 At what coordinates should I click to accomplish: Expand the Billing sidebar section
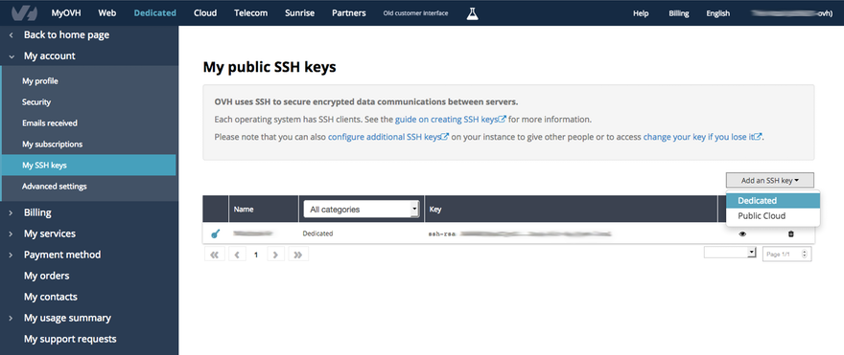click(x=12, y=212)
